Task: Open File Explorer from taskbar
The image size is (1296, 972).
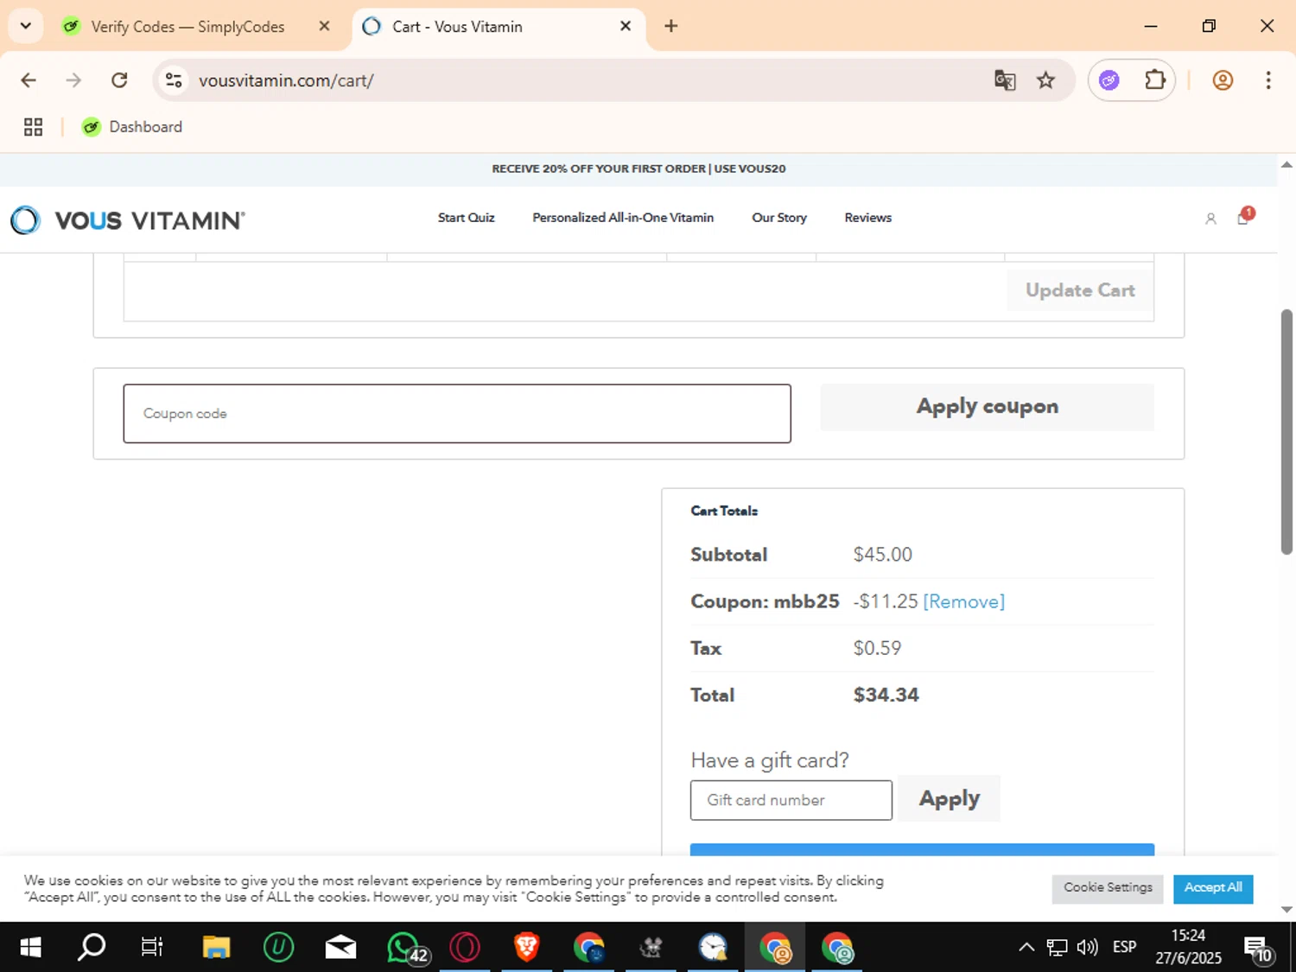Action: (x=216, y=948)
